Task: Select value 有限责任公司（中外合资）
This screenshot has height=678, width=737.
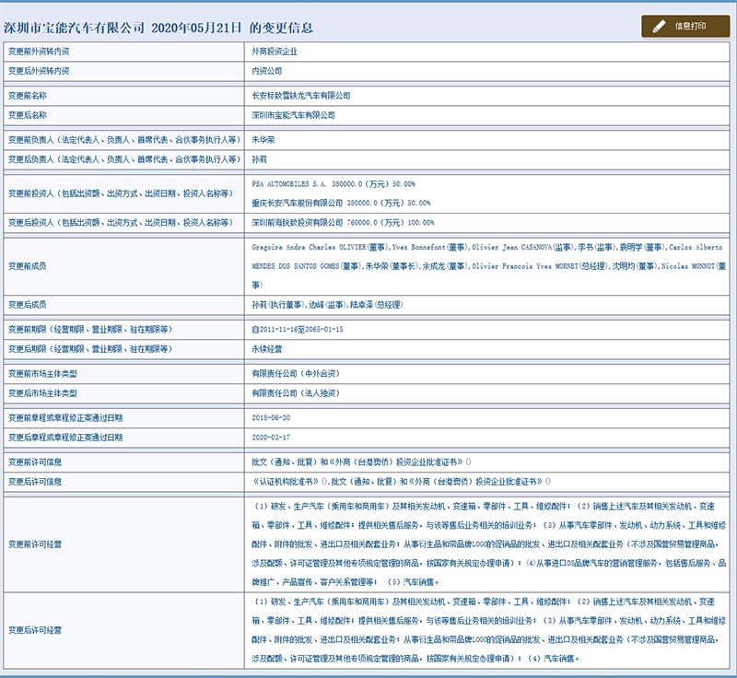Action: point(296,374)
